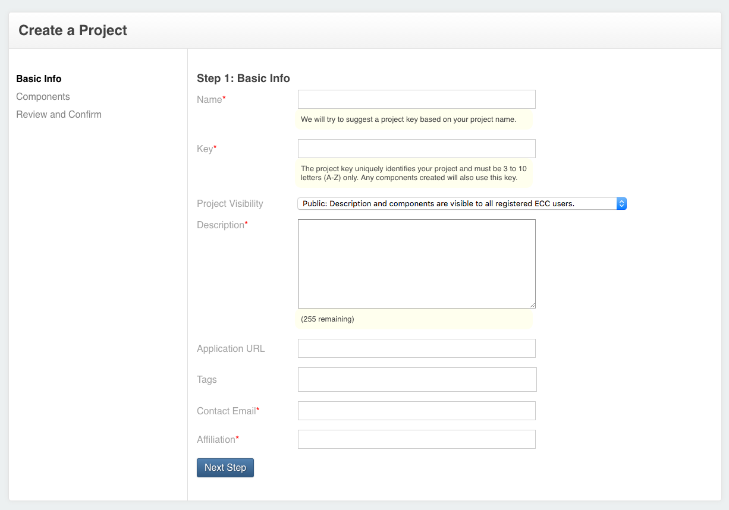
Task: Click the 'Create a Project' page heading
Action: pyautogui.click(x=73, y=30)
